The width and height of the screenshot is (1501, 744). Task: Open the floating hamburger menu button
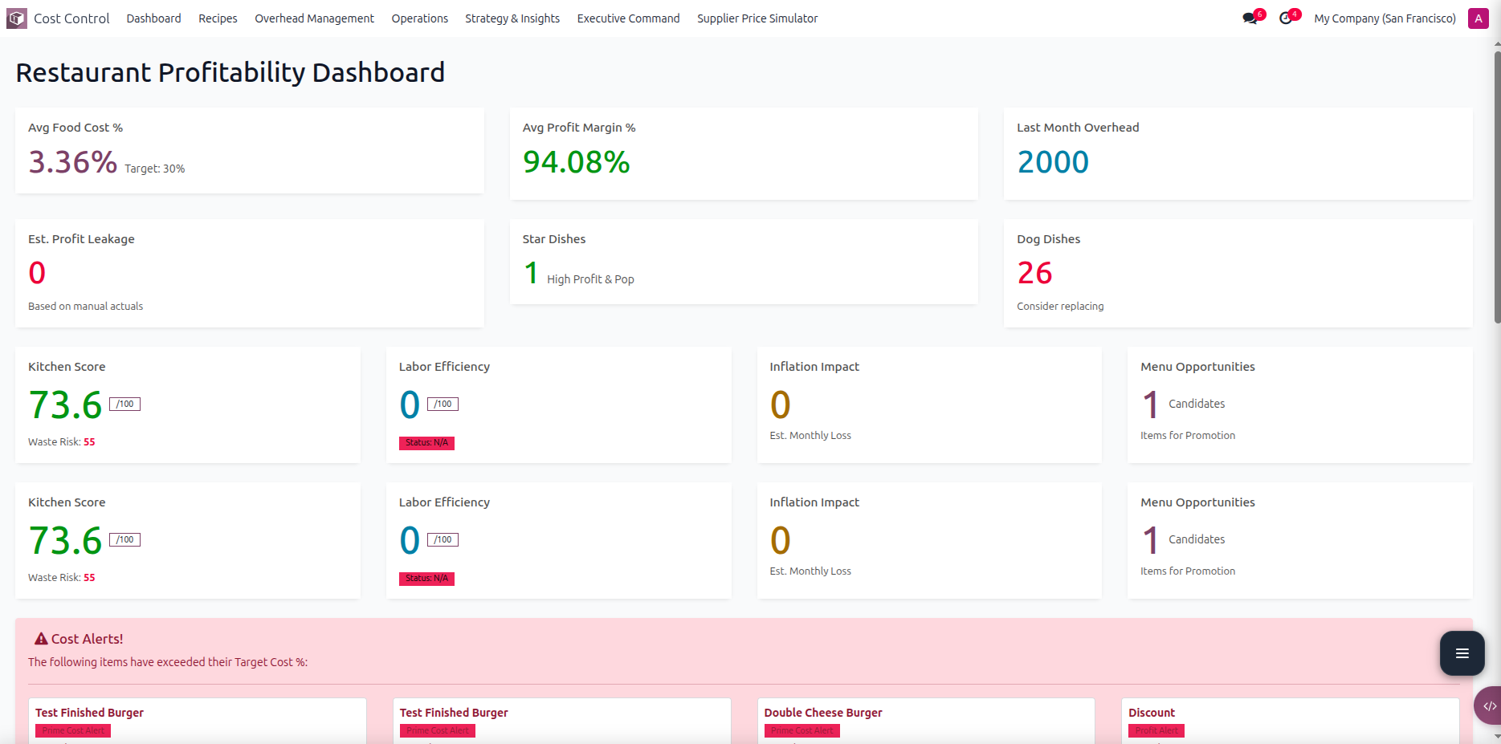point(1462,653)
